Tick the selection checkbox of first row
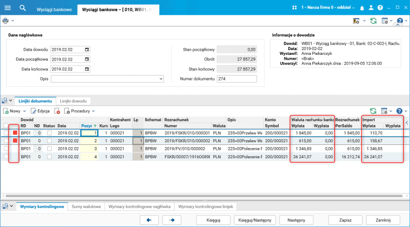 6,133
